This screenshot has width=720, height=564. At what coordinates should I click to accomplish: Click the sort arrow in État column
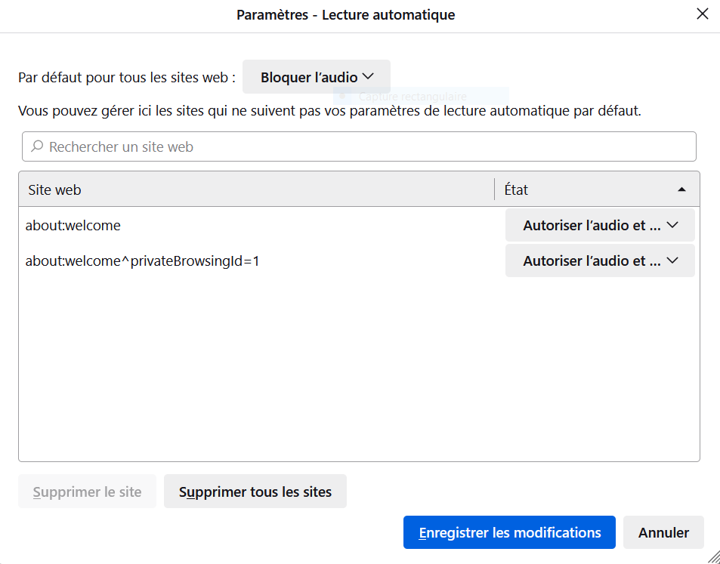click(x=681, y=190)
